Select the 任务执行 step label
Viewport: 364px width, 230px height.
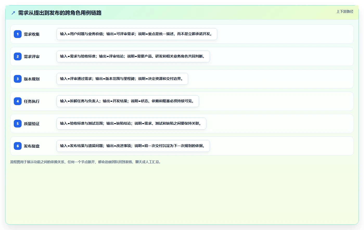[32, 101]
